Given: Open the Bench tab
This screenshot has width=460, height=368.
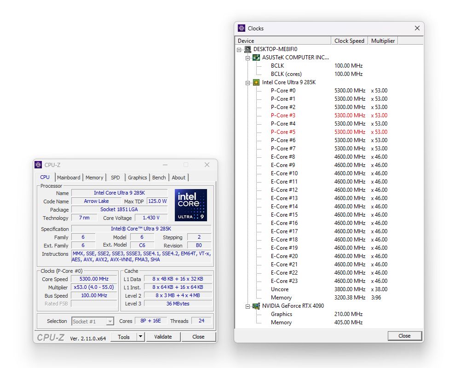Looking at the screenshot, I should (159, 178).
